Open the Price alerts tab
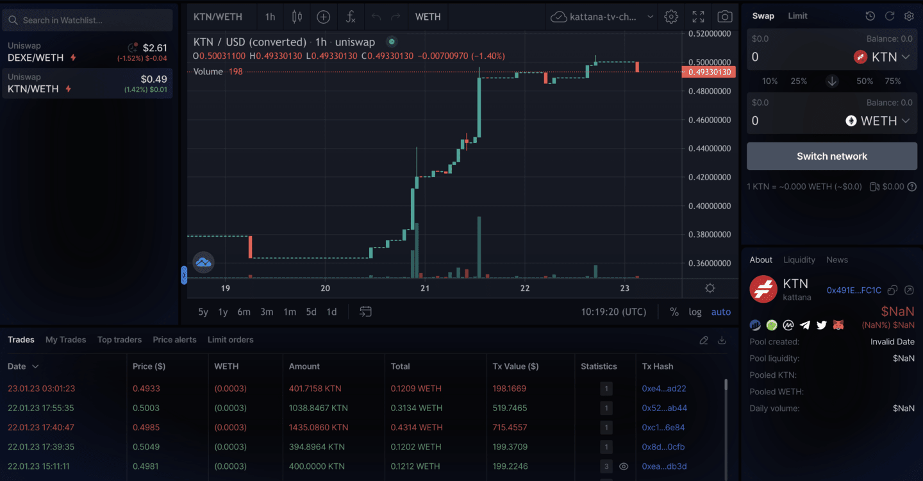 coord(174,340)
